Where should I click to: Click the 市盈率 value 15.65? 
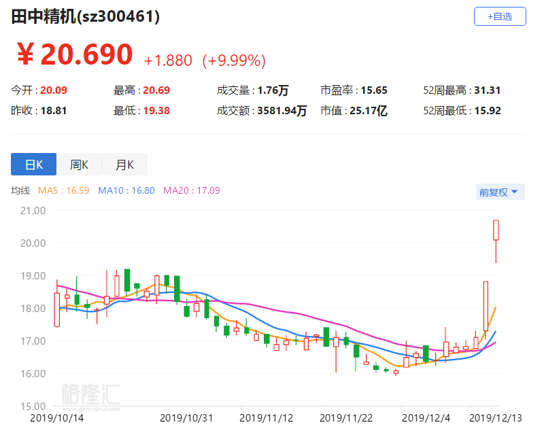(x=374, y=90)
